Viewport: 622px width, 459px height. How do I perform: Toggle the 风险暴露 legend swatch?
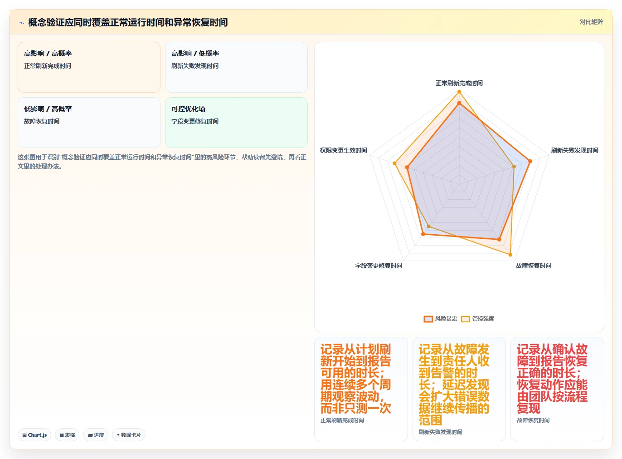[x=428, y=319]
